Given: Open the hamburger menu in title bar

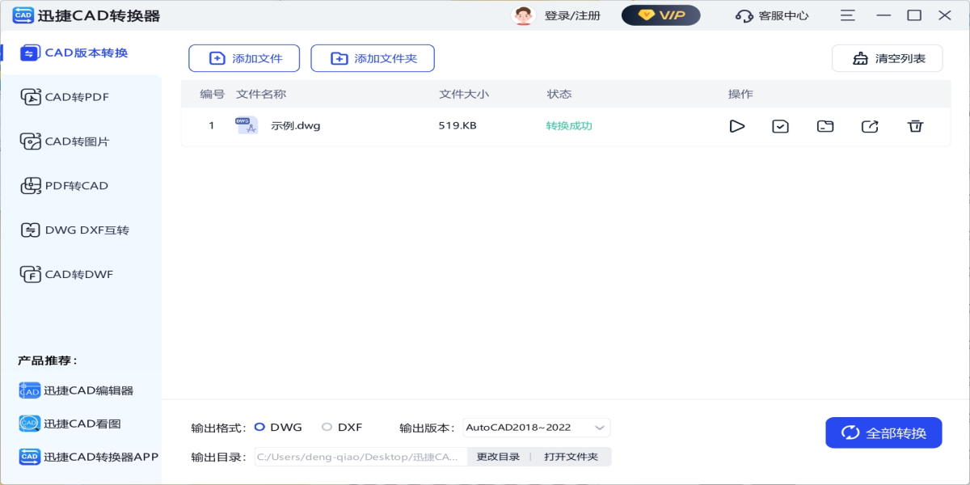Looking at the screenshot, I should click(847, 15).
